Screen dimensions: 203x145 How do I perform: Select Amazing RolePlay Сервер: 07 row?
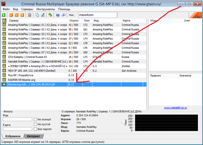[x=74, y=53]
